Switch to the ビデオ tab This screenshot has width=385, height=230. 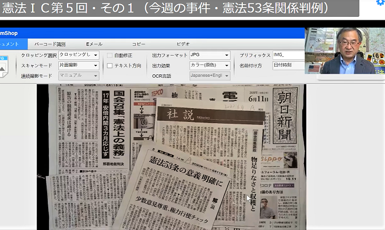click(x=183, y=44)
